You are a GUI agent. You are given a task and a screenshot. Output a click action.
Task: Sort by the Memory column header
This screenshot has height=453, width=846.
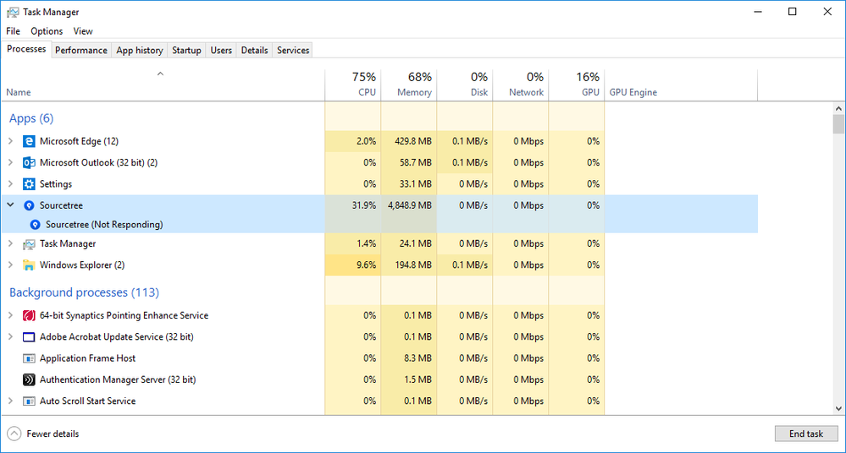[409, 85]
